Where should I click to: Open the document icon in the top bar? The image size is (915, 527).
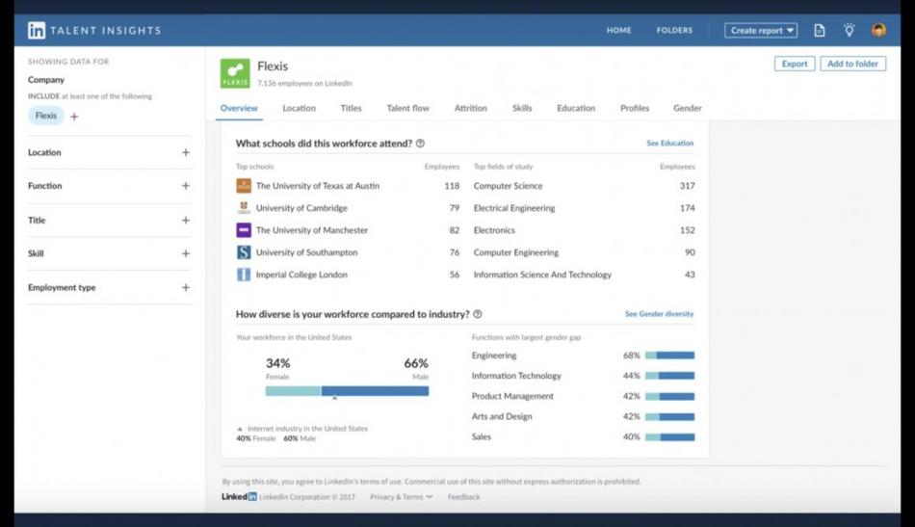tap(820, 30)
